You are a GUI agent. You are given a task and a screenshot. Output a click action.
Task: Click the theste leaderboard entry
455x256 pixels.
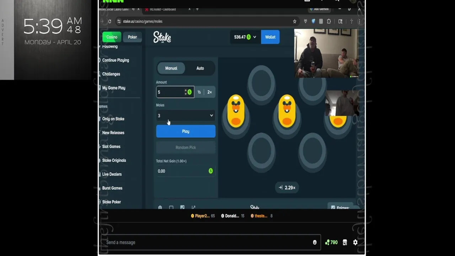click(x=261, y=216)
